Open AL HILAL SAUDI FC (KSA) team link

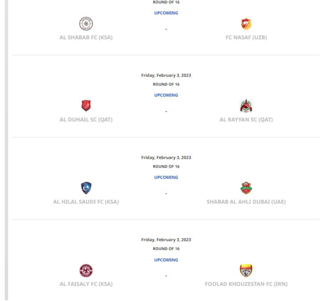click(x=86, y=202)
